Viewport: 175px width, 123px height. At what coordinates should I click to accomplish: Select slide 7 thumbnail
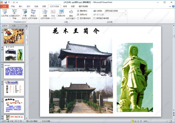point(14,106)
